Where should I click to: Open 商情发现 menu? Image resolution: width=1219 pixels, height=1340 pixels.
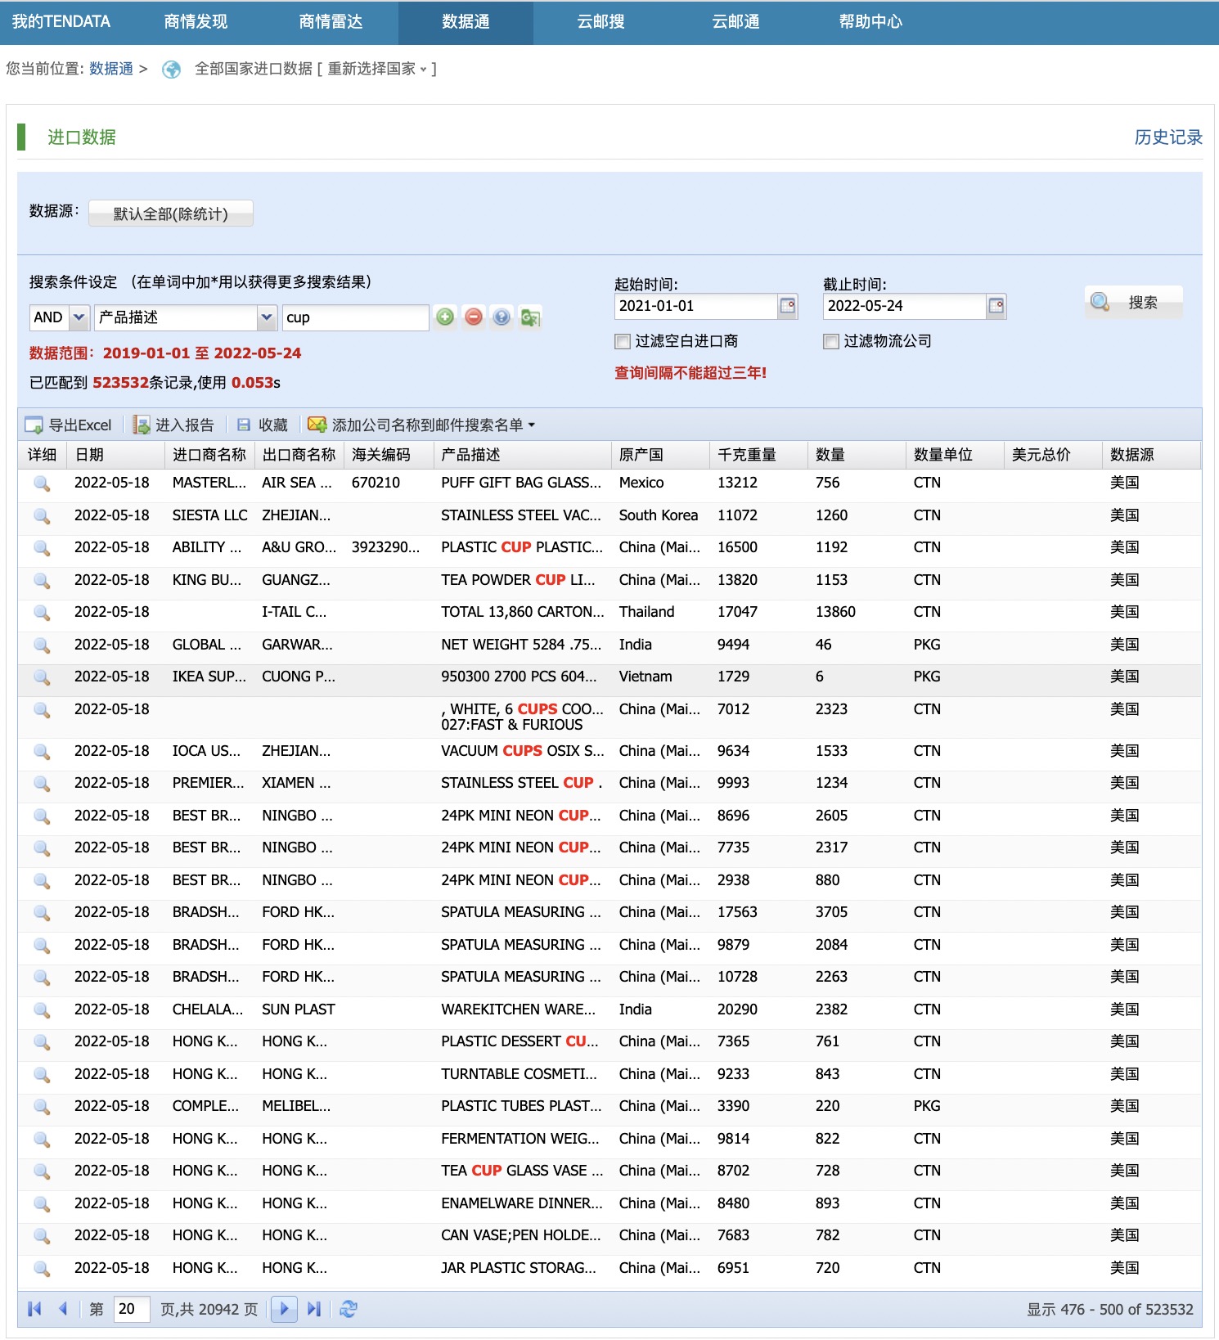click(x=196, y=22)
